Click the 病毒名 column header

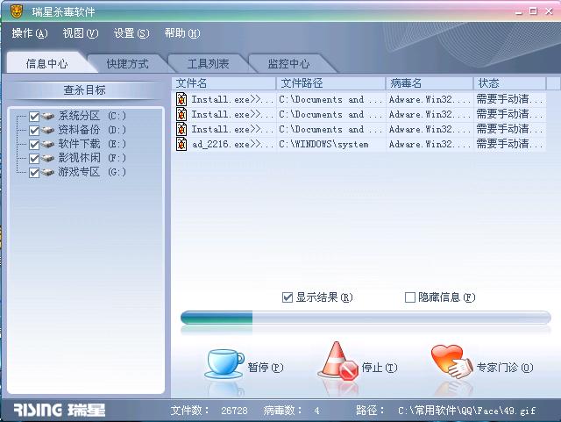430,83
